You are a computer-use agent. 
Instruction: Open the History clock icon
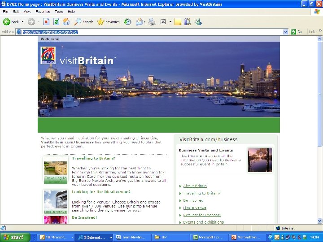(127, 22)
